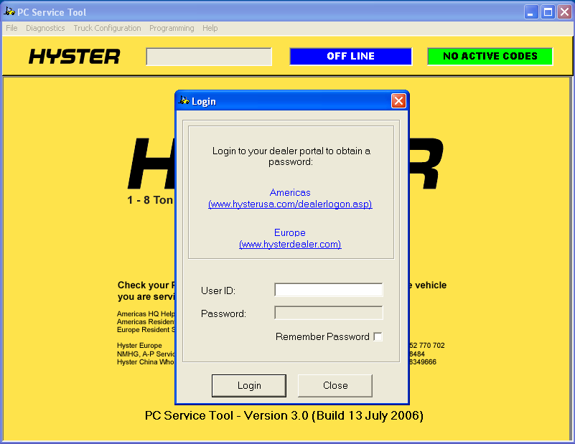Screen dimensions: 575x444
Task: Open the File menu
Action: coord(11,28)
